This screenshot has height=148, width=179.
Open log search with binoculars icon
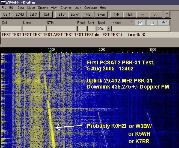pos(165,23)
